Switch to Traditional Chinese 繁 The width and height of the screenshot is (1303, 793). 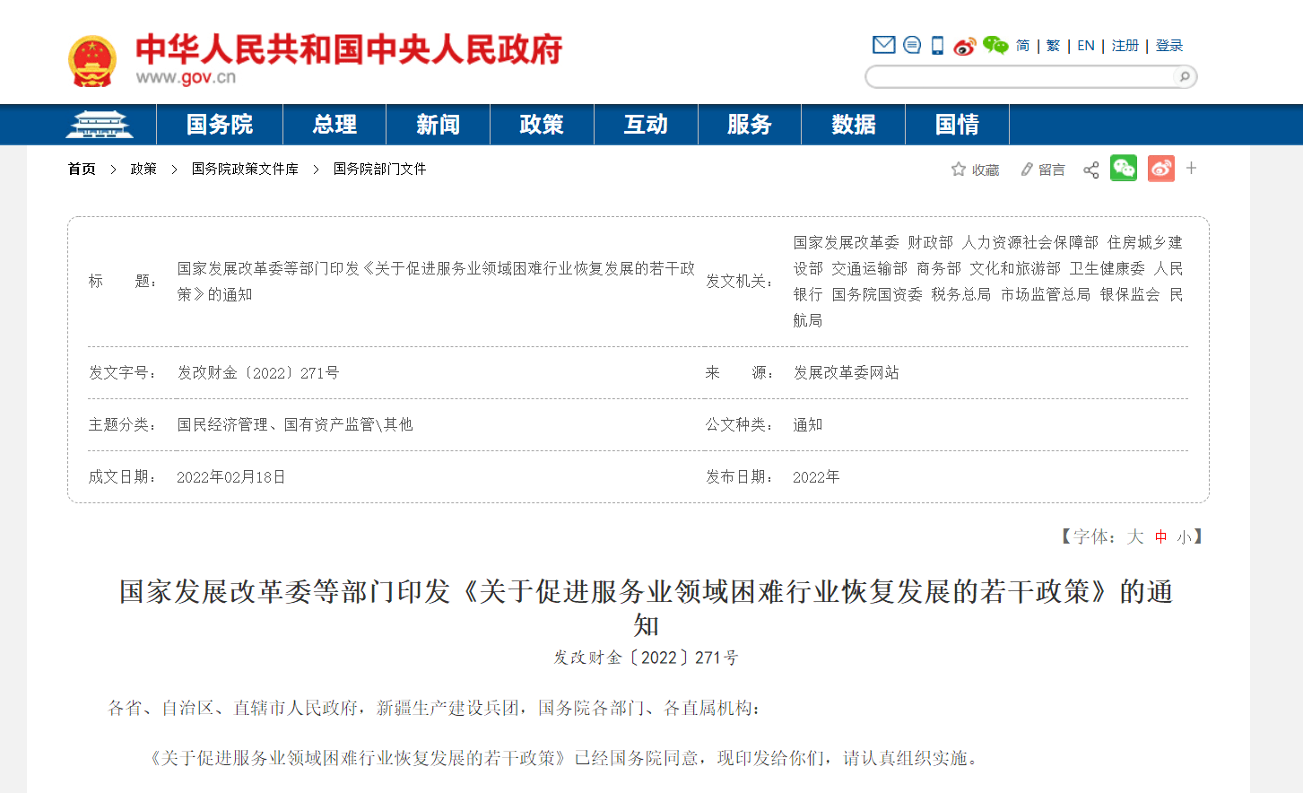tap(1053, 46)
